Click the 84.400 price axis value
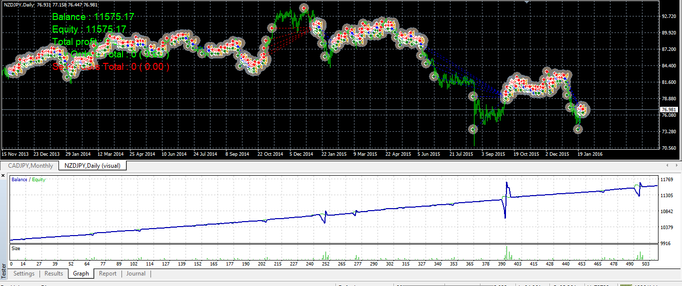Image resolution: width=682 pixels, height=286 pixels. point(669,66)
